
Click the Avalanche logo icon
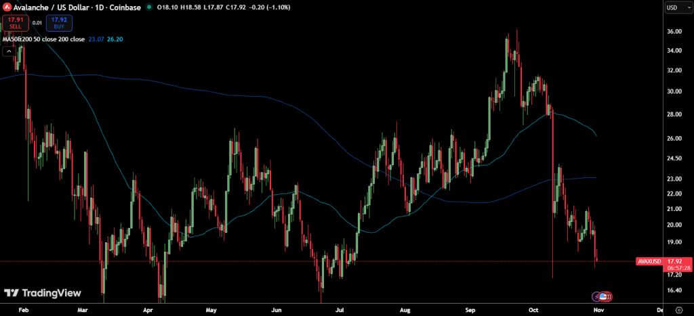[7, 7]
